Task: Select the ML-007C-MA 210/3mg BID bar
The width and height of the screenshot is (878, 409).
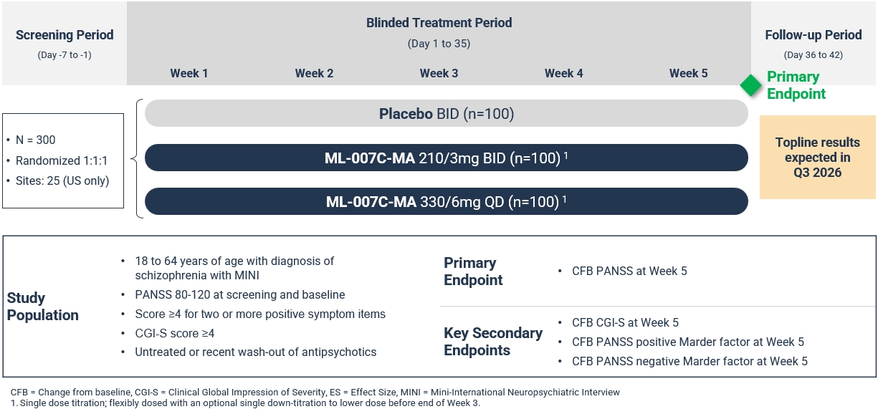Action: click(x=446, y=158)
